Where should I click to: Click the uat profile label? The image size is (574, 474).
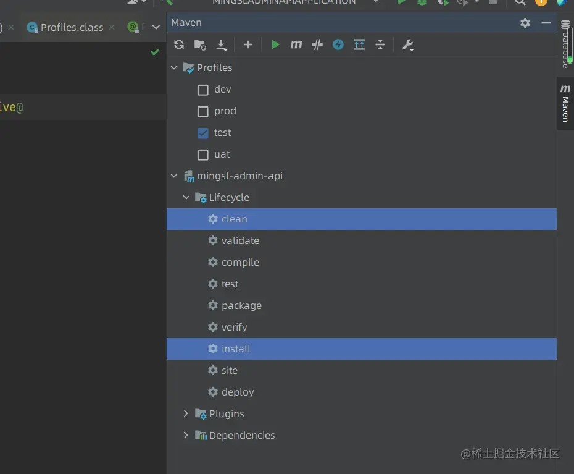click(x=222, y=154)
